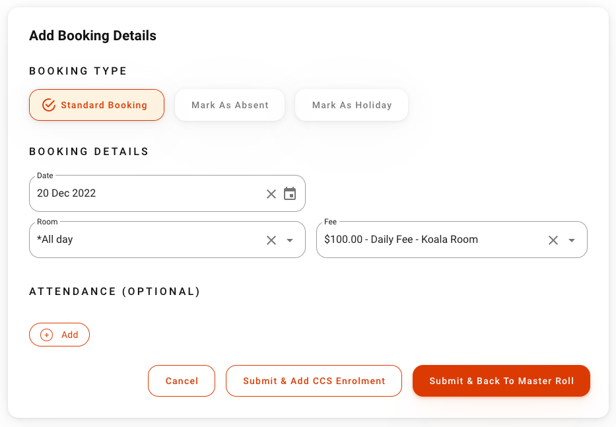Screen dimensions: 616x427
Task: Click the Attendance (Optional) section heading
Action: [x=114, y=291]
